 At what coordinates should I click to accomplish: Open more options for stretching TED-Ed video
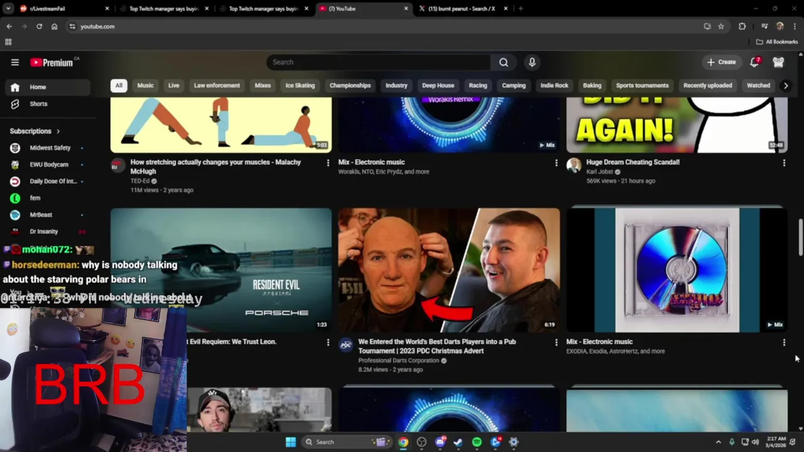coord(327,163)
